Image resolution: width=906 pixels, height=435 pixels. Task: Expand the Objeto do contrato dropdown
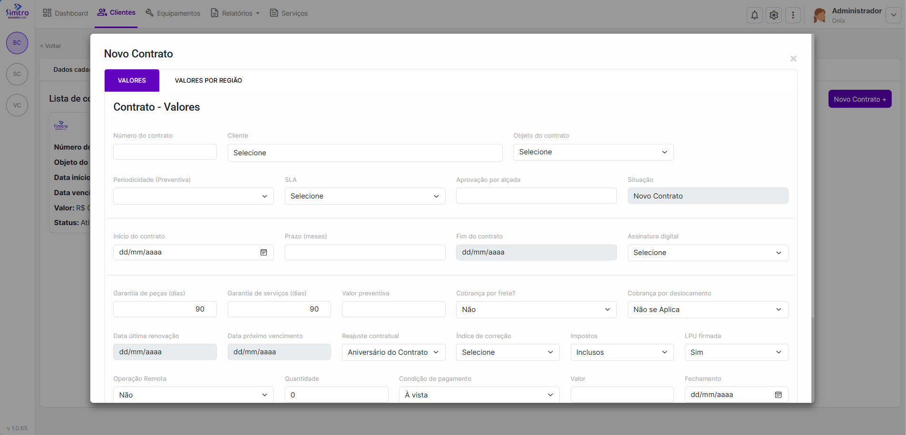tap(593, 152)
